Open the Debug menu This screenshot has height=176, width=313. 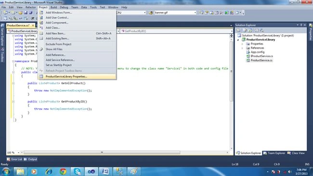pos(64,7)
